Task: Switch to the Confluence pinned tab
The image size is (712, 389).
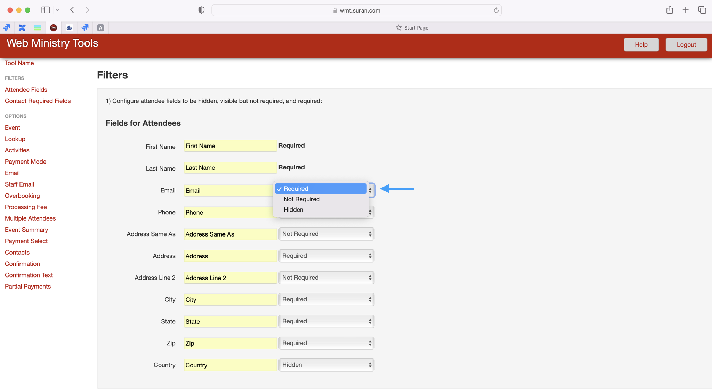Action: (22, 28)
